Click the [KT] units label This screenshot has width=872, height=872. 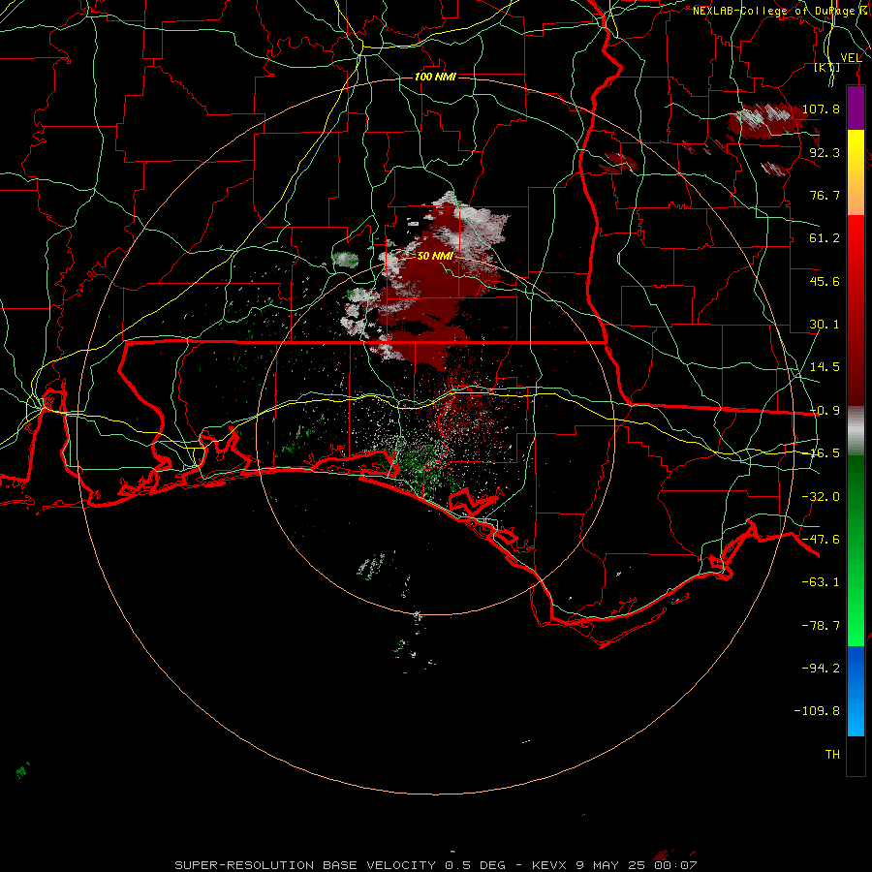(x=827, y=68)
